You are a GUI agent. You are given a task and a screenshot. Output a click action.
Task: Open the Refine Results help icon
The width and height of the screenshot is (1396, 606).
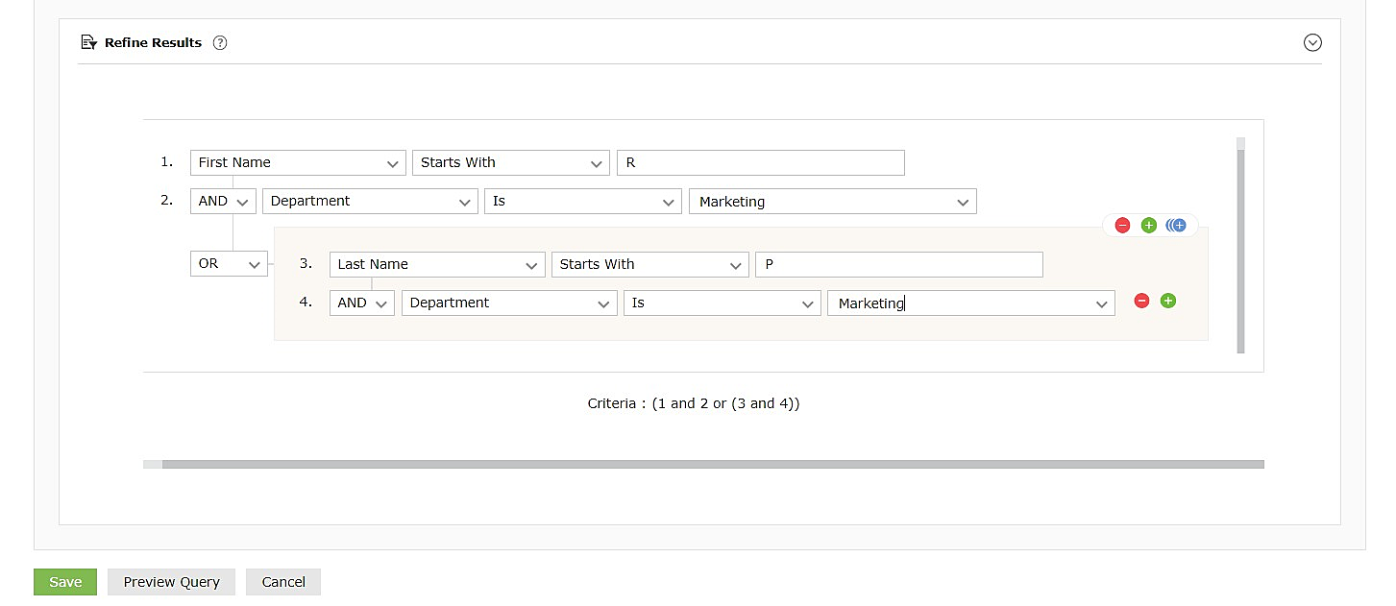220,42
